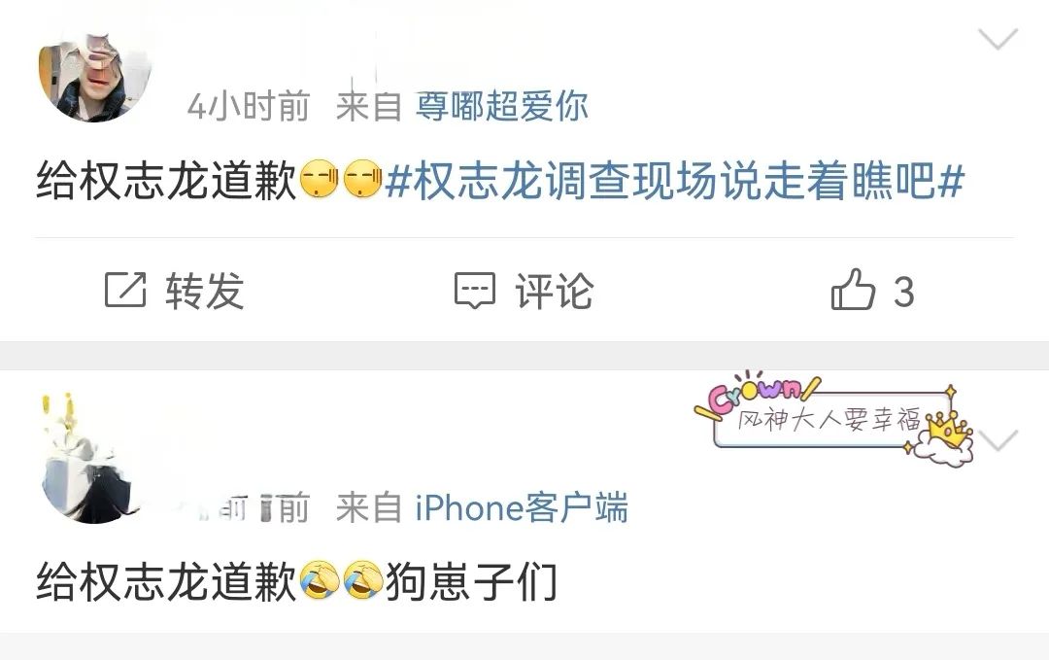The width and height of the screenshot is (1049, 660).
Task: Tap the first sighing emoji in first post
Action: [320, 179]
